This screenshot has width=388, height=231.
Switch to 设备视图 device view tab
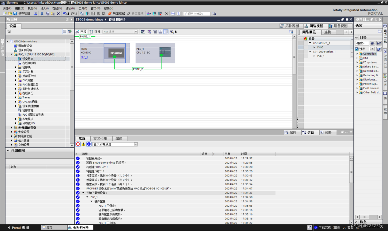[340, 26]
